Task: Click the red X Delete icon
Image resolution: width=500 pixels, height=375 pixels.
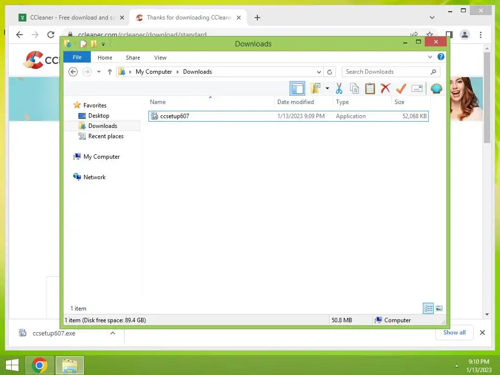Action: pos(386,88)
